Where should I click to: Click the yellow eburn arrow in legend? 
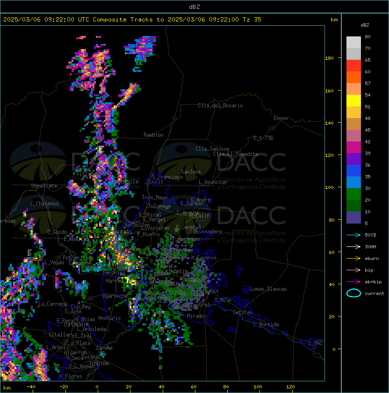pos(353,258)
